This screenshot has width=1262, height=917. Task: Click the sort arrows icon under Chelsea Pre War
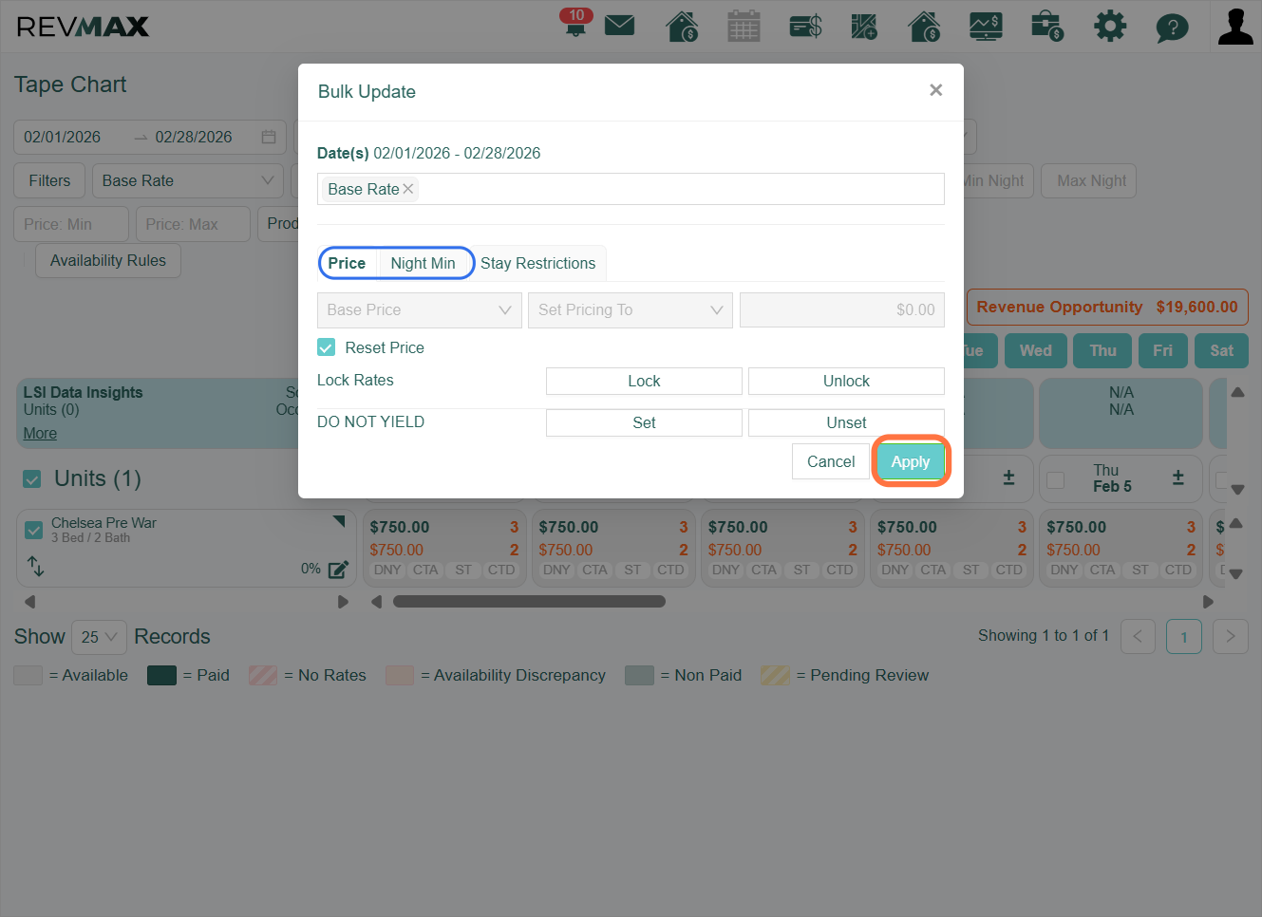tap(36, 566)
